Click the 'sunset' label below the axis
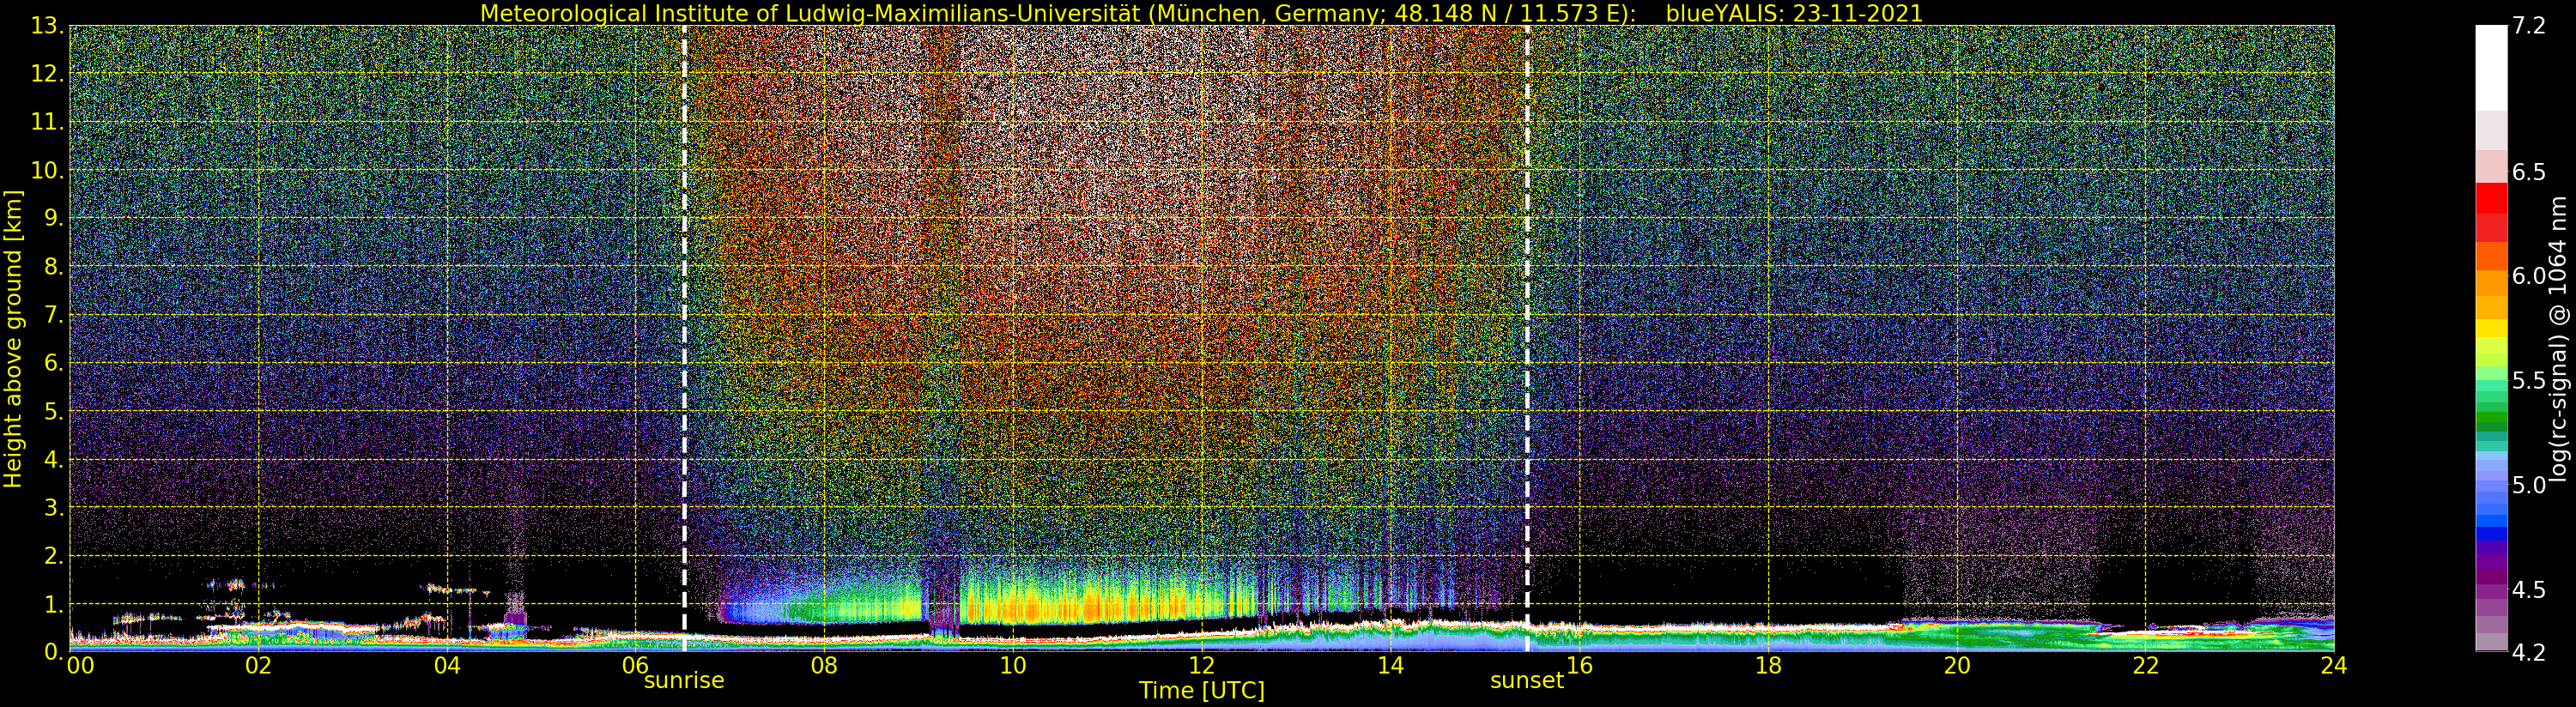This screenshot has height=707, width=2576. tap(1526, 681)
